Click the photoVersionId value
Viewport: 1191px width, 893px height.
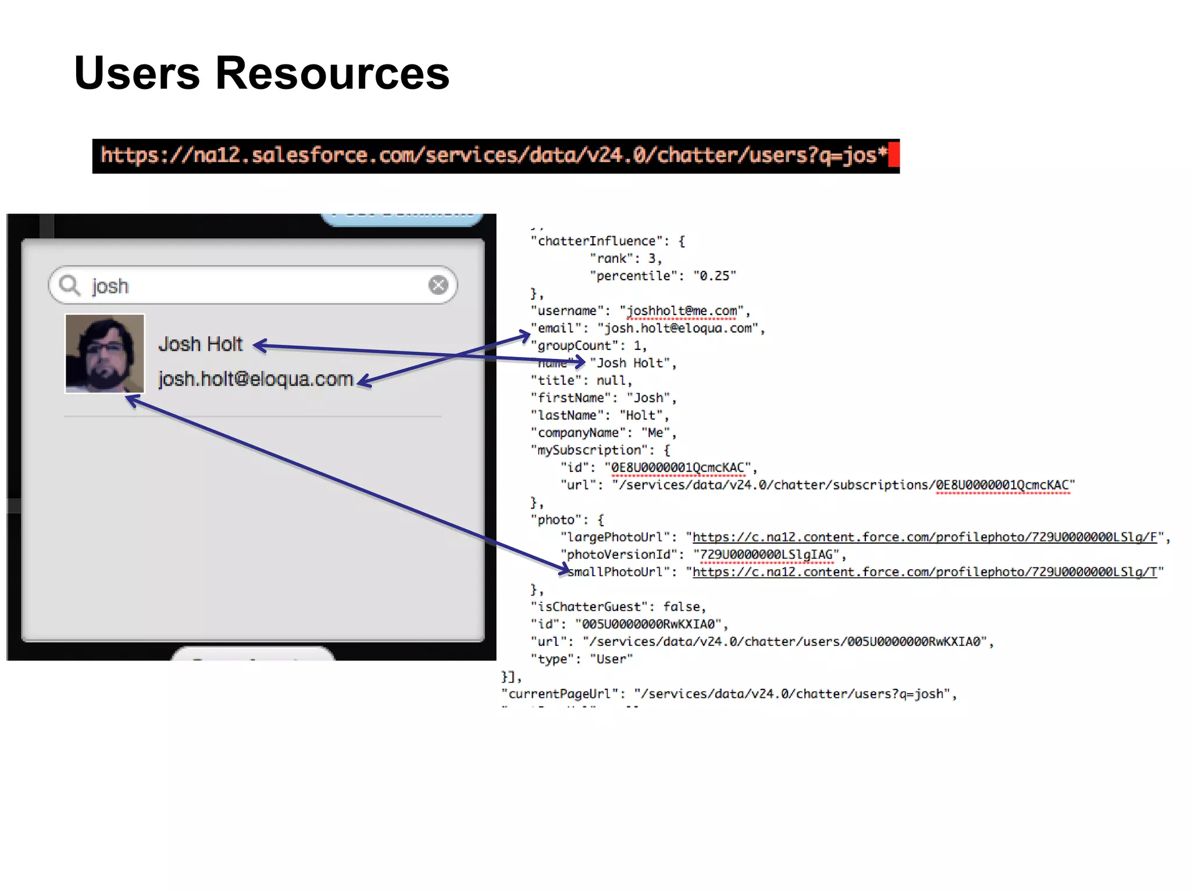click(x=766, y=555)
